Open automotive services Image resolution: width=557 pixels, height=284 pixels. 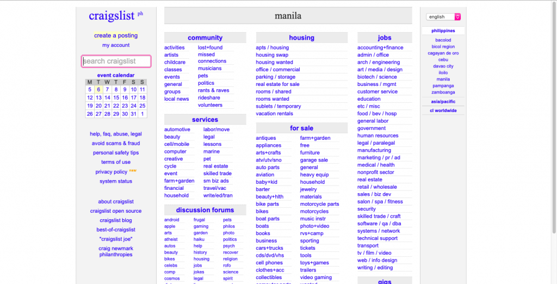(x=177, y=129)
